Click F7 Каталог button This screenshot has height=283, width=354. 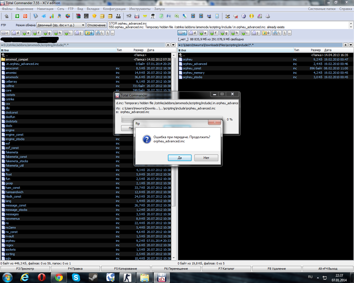point(226,269)
